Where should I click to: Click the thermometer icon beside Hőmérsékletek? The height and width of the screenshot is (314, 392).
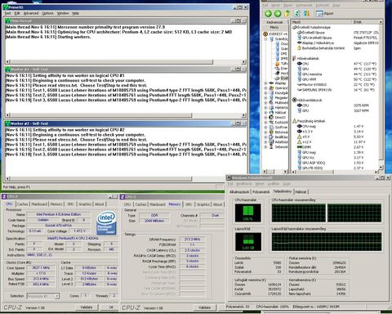294,58
